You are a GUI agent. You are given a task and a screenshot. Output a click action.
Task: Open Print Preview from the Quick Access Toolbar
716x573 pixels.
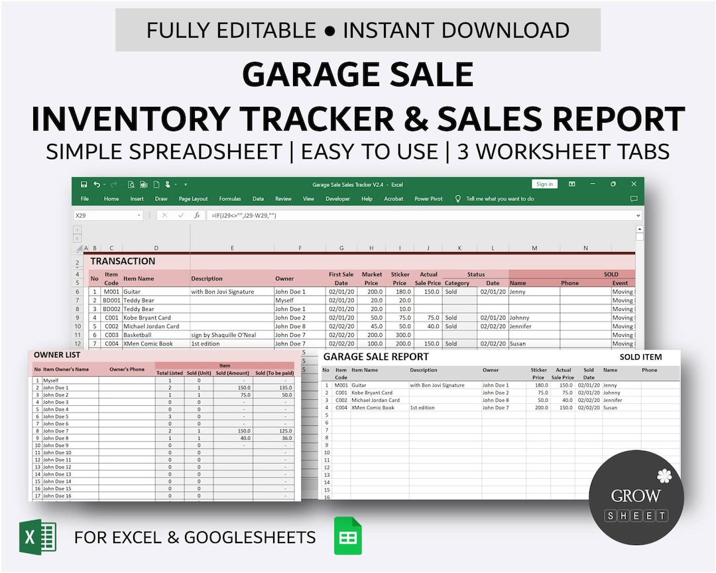[132, 185]
